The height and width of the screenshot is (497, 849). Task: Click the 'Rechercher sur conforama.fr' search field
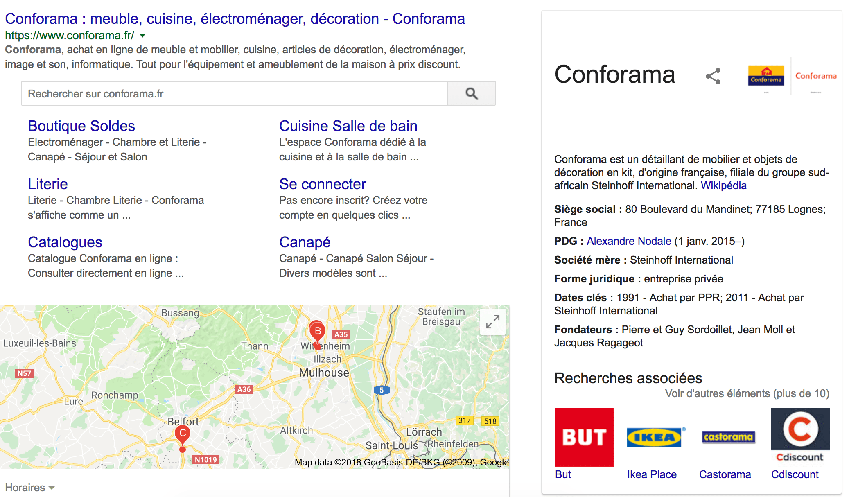(234, 94)
